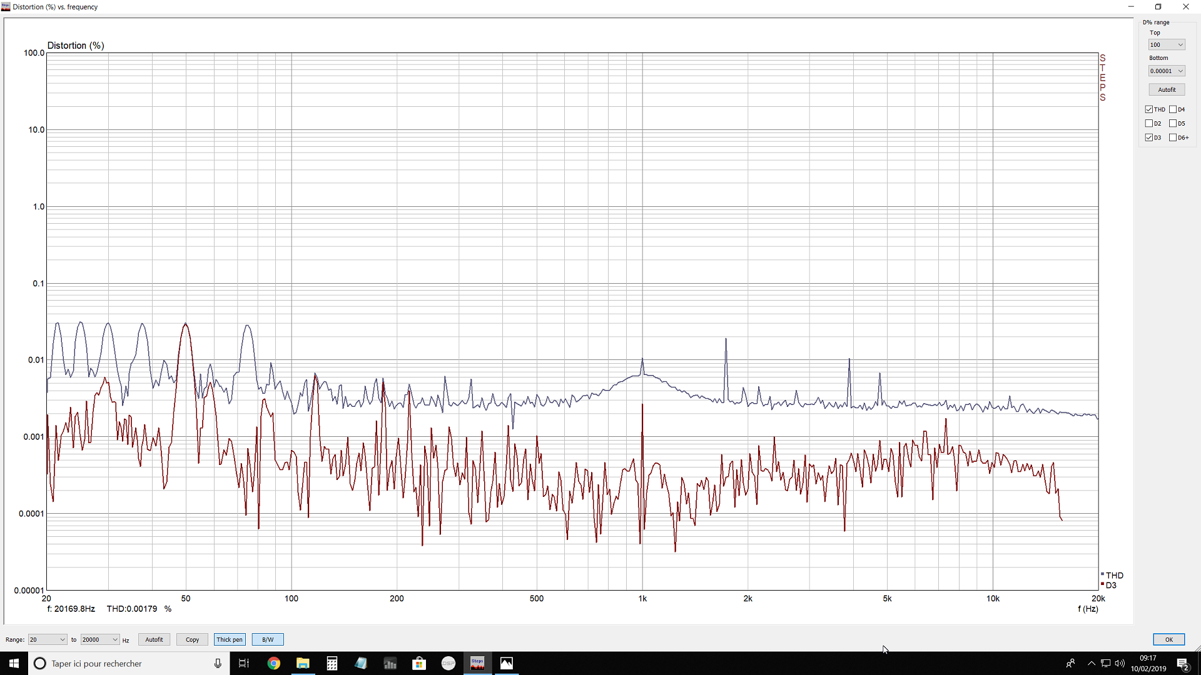Viewport: 1201px width, 675px height.
Task: Open the Bottom D% range dropdown
Action: click(1167, 71)
